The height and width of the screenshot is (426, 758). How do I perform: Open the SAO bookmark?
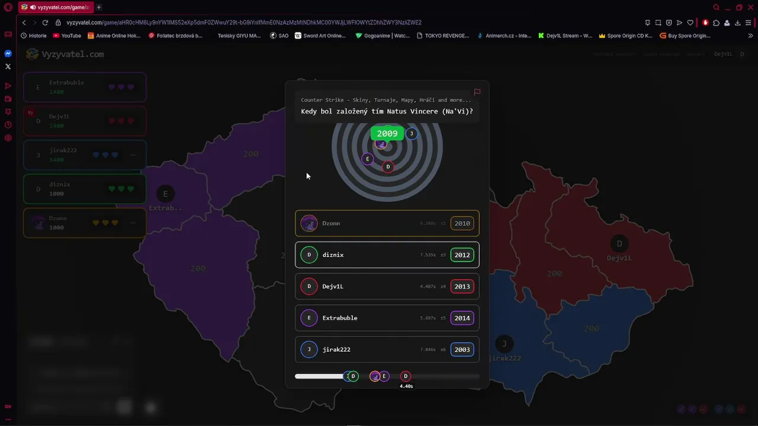coord(279,35)
